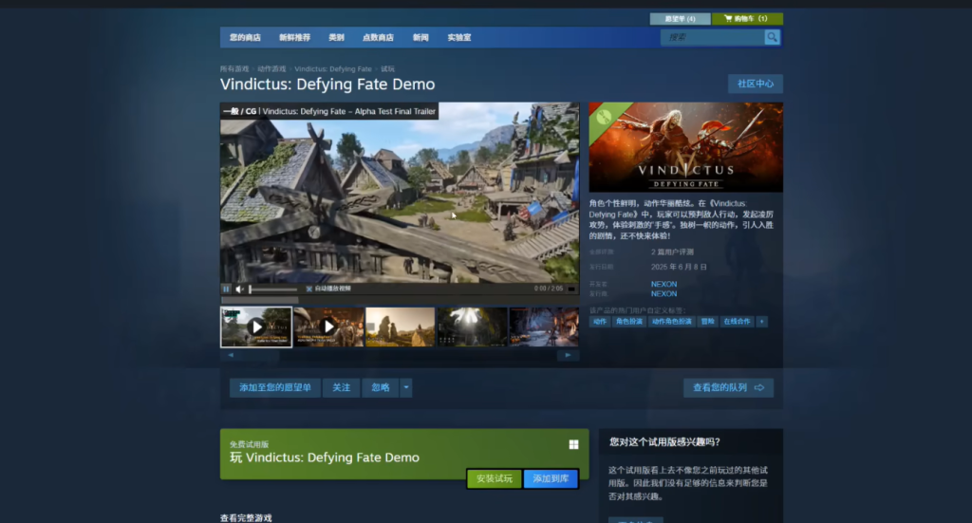Viewport: 972px width, 523px height.
Task: Click 添加至您的愿望单 button
Action: pos(275,387)
